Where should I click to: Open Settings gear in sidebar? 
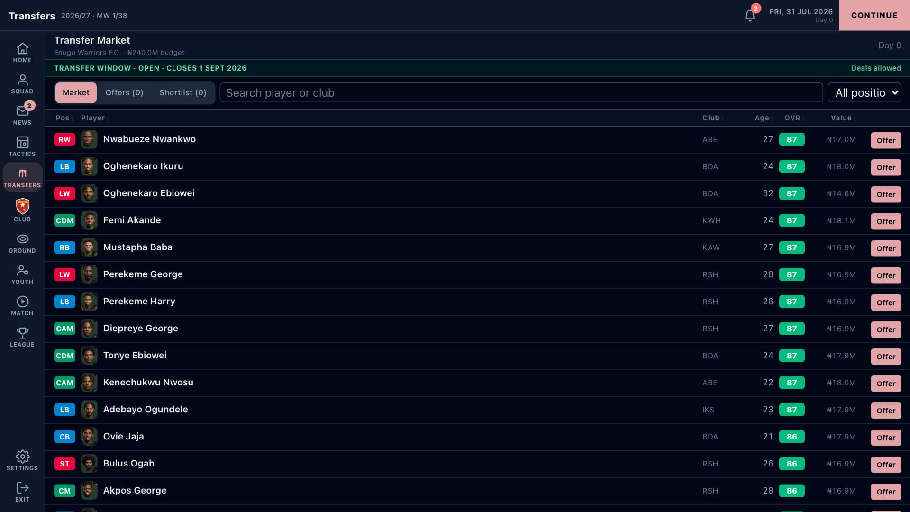coord(22,461)
